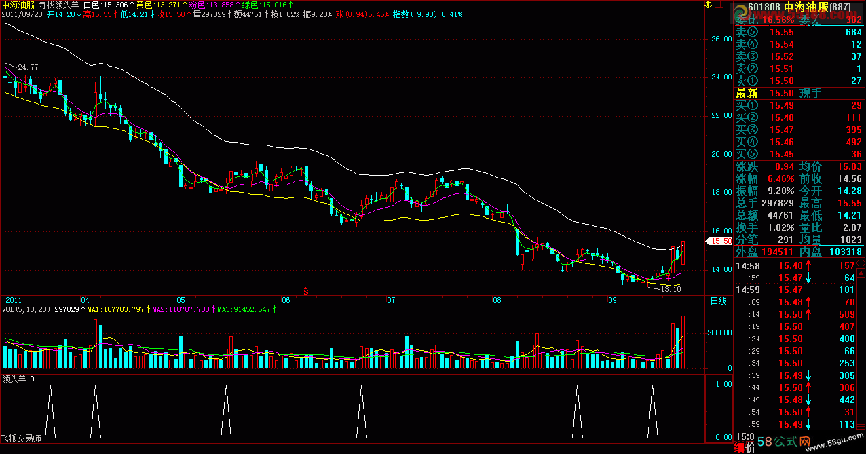Click the 最新 15.50 latest price
The image size is (866, 454).
tap(765, 93)
